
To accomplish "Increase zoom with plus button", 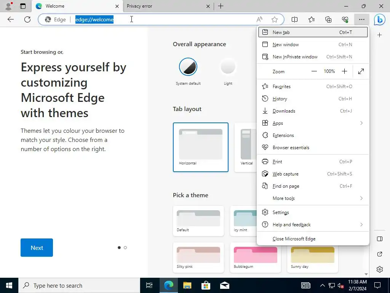I will (344, 71).
